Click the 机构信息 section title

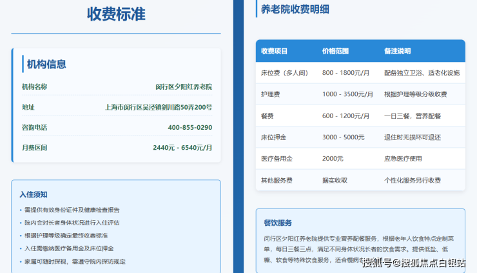click(x=46, y=65)
